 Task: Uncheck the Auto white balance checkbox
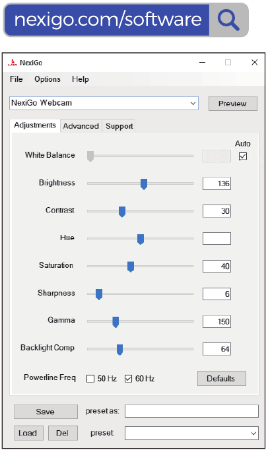tap(243, 156)
